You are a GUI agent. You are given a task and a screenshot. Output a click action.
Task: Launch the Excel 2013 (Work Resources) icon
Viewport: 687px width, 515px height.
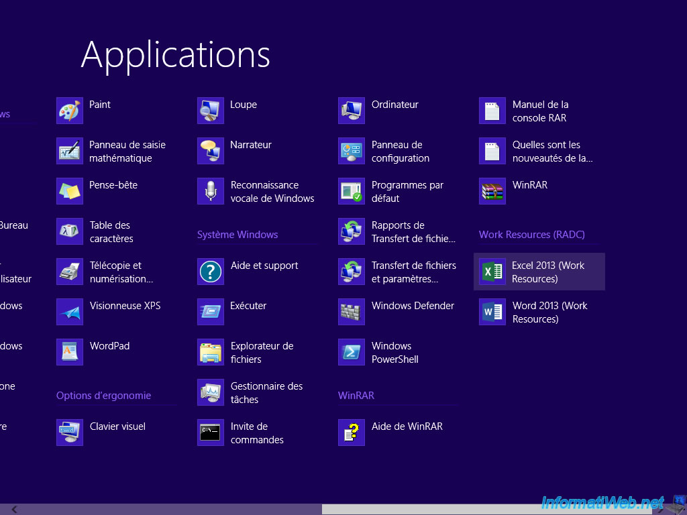tap(492, 272)
